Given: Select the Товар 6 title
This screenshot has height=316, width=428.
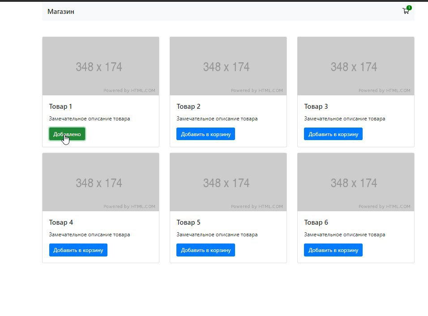Looking at the screenshot, I should pyautogui.click(x=316, y=222).
